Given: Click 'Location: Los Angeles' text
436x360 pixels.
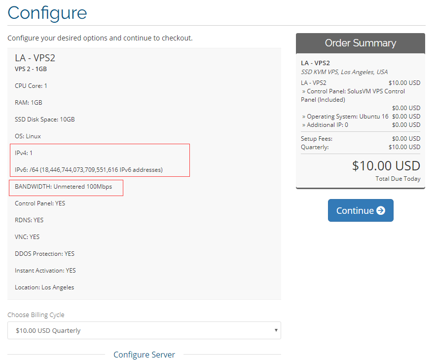Looking at the screenshot, I should (44, 287).
